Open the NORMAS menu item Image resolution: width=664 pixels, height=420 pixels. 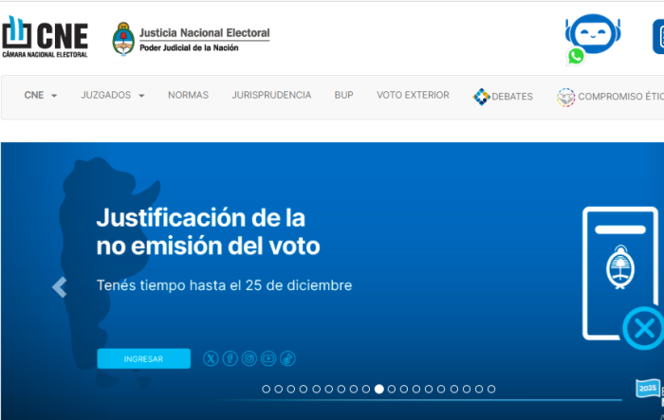tap(188, 96)
